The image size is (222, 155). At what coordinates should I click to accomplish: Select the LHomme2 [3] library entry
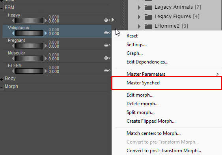(171, 26)
